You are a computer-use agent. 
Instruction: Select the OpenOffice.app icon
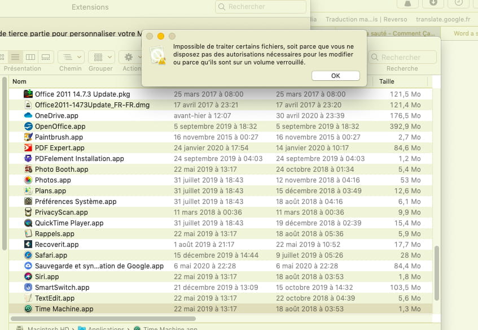pyautogui.click(x=28, y=126)
